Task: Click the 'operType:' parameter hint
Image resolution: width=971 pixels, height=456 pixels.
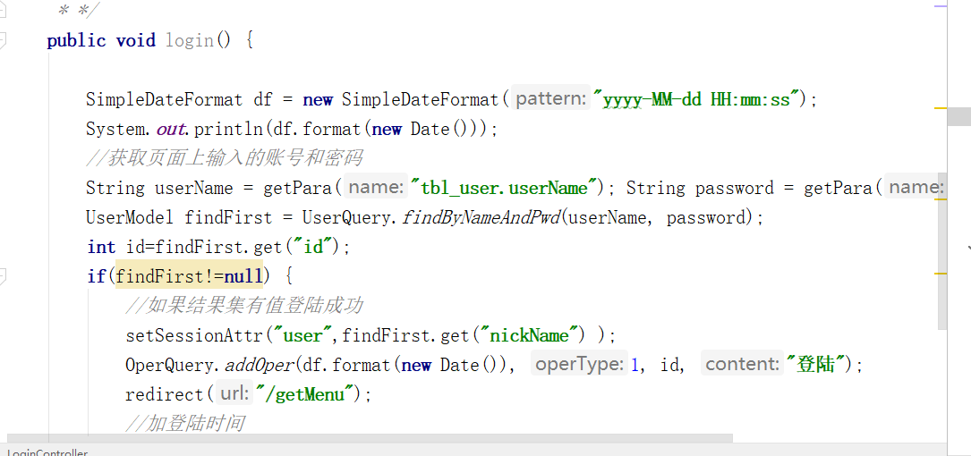Action: click(x=579, y=365)
